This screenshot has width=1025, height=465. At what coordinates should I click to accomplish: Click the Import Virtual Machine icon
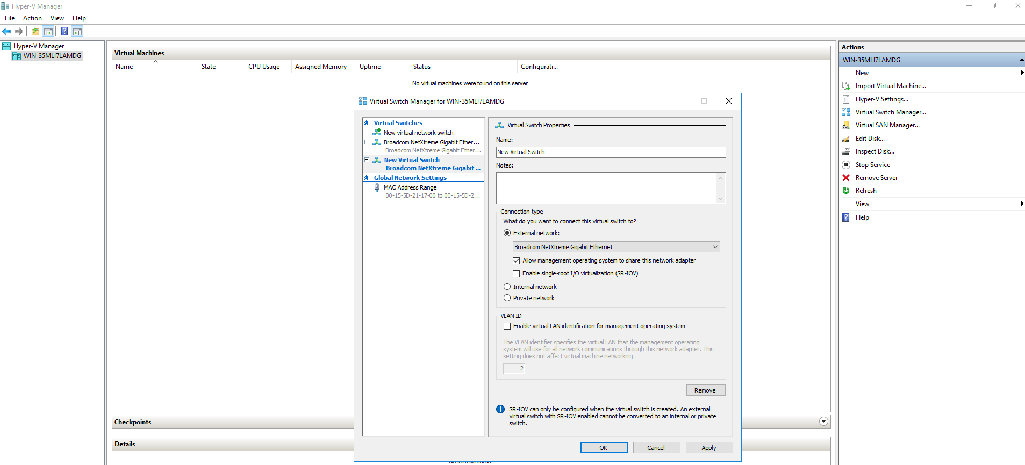[846, 86]
